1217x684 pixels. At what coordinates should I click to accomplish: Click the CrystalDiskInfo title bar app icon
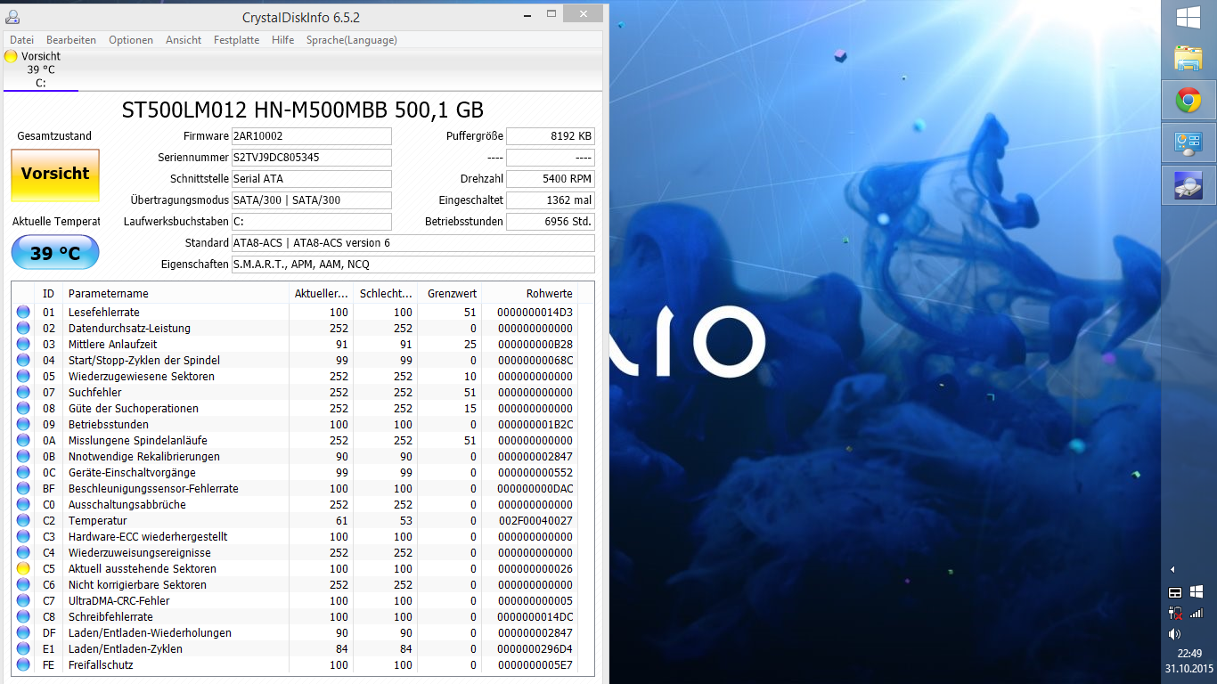click(x=12, y=17)
